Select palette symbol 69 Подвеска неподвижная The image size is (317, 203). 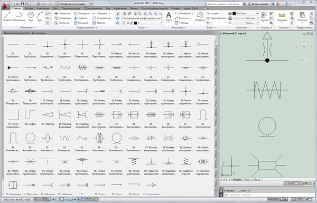click(x=151, y=166)
